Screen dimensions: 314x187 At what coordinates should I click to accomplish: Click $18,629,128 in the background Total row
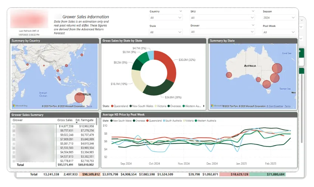(x=239, y=175)
